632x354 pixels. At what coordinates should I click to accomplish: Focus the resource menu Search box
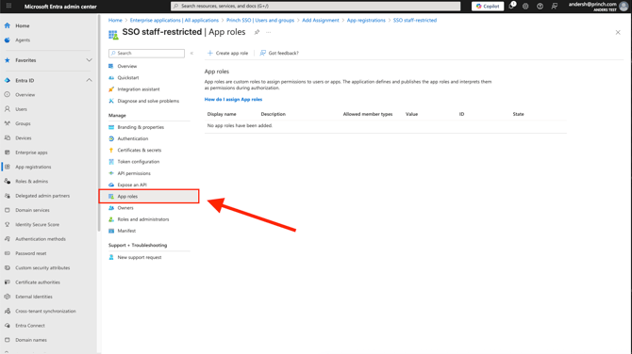[147, 53]
